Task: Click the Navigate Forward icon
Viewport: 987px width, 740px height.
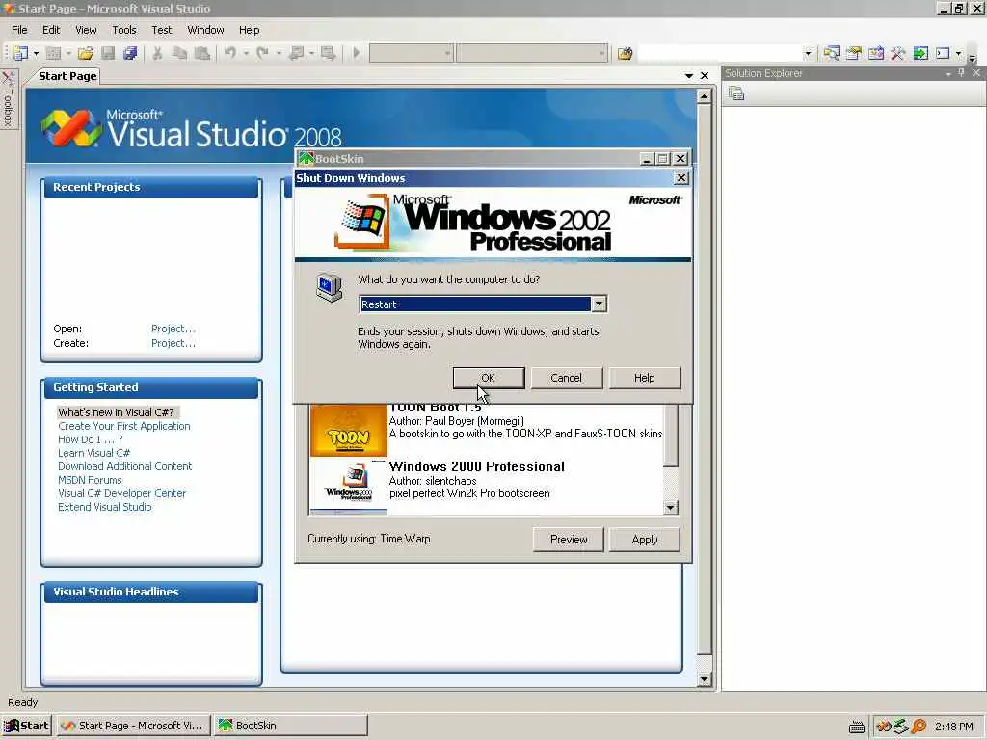Action: click(328, 54)
